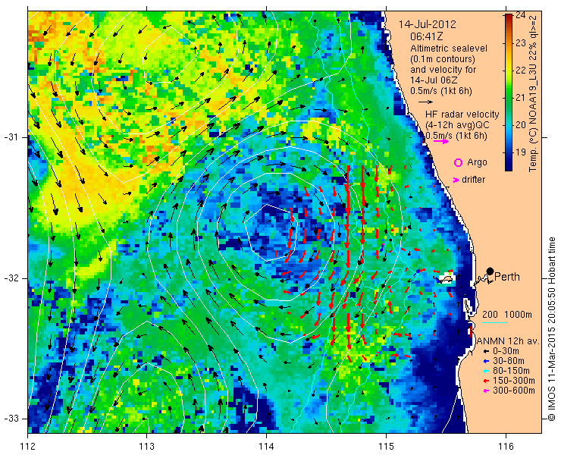Click the date text 14-Jul-2012
The height and width of the screenshot is (455, 561).
coord(428,24)
